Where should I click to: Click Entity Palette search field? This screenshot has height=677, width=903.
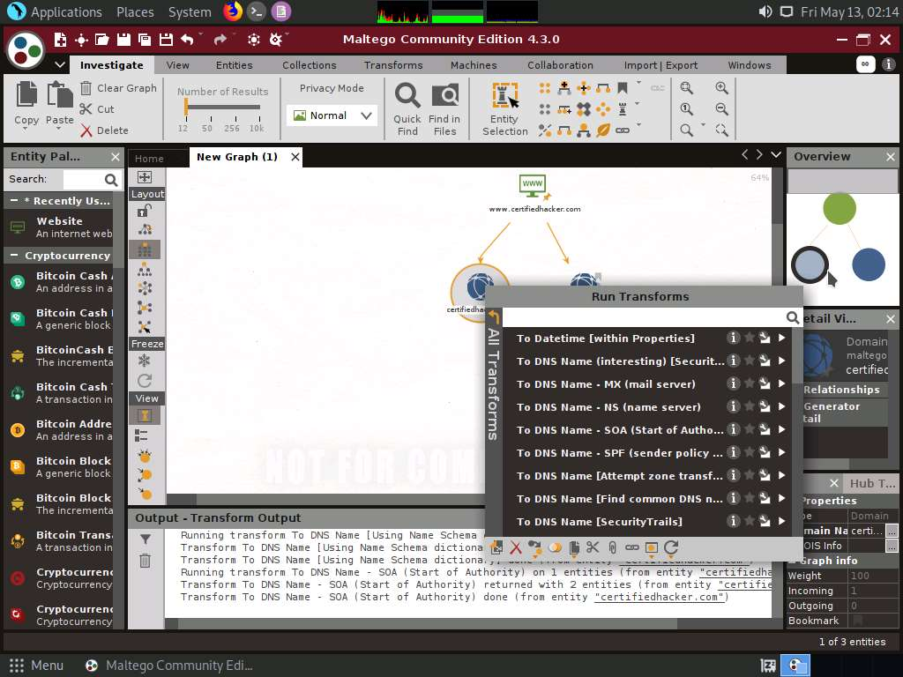[84, 180]
